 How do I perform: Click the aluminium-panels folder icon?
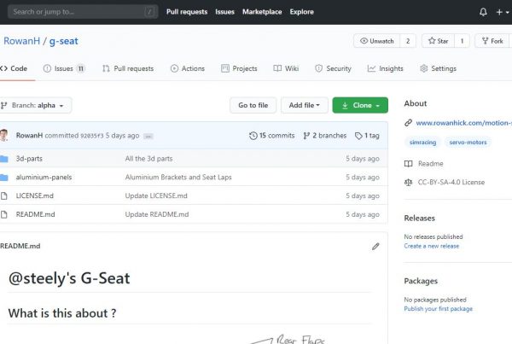[4, 178]
